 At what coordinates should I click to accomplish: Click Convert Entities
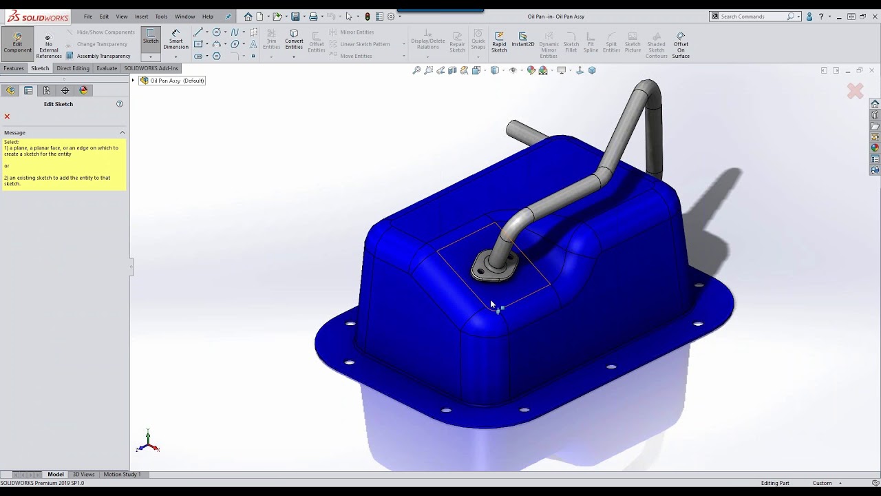click(294, 40)
